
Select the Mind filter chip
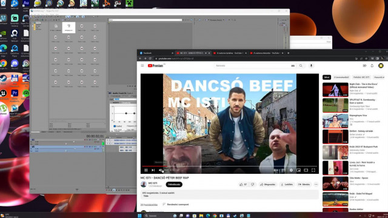coord(327,78)
